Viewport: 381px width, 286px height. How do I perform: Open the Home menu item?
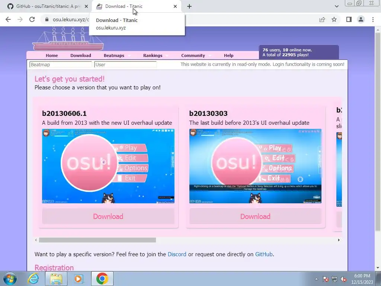(52, 55)
